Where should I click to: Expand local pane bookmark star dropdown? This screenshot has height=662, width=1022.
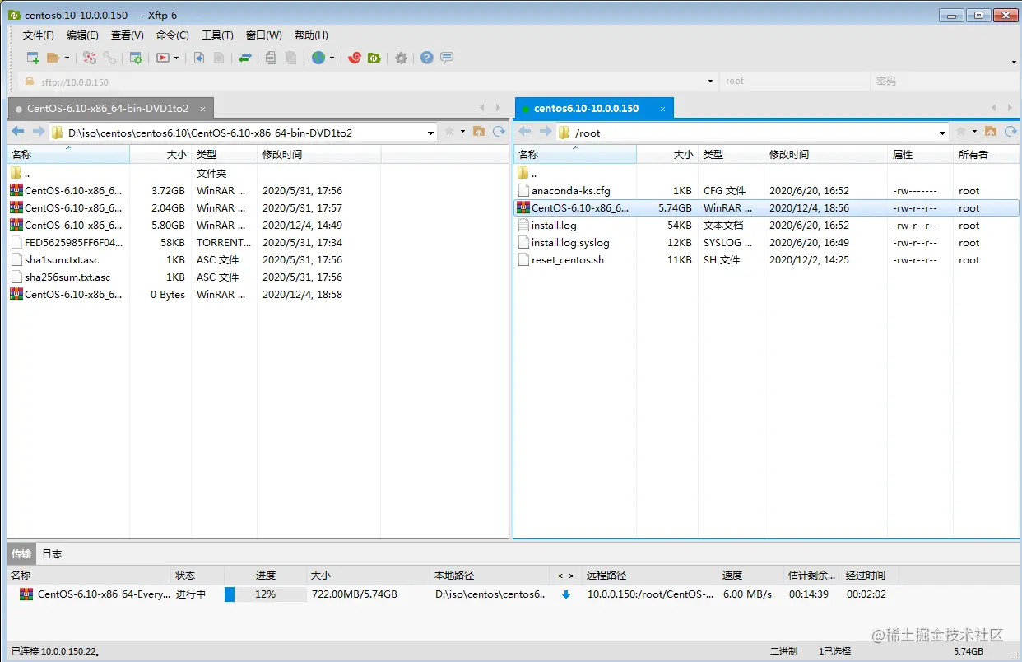[x=462, y=132]
